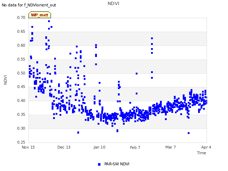
Task: Click the NDVI chart title
Action: [x=113, y=3]
